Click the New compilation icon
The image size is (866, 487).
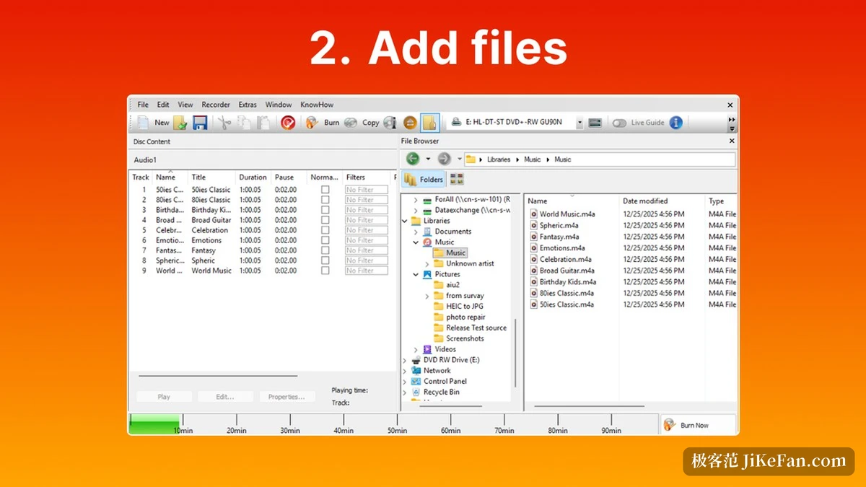point(154,123)
